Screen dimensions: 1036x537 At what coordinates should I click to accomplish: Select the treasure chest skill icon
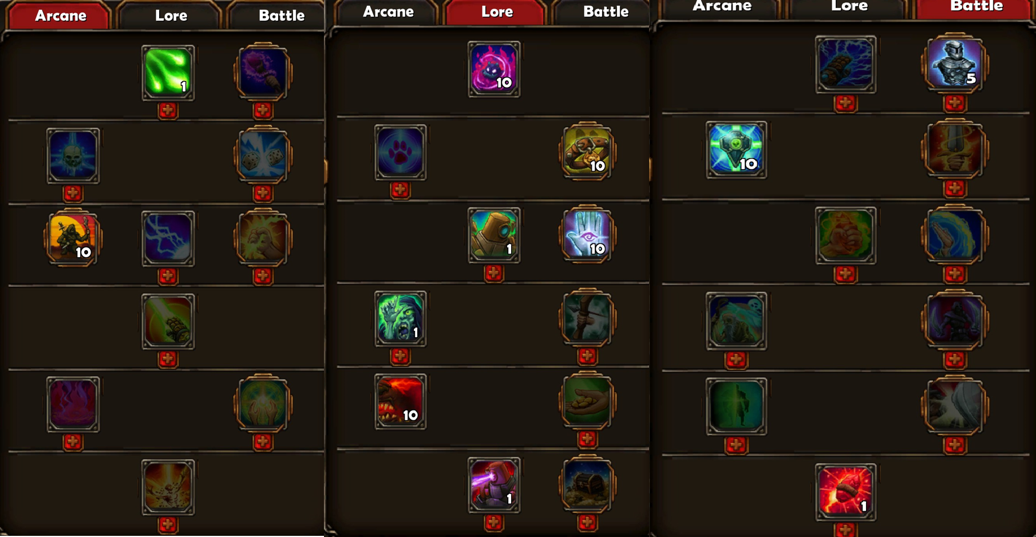click(587, 484)
